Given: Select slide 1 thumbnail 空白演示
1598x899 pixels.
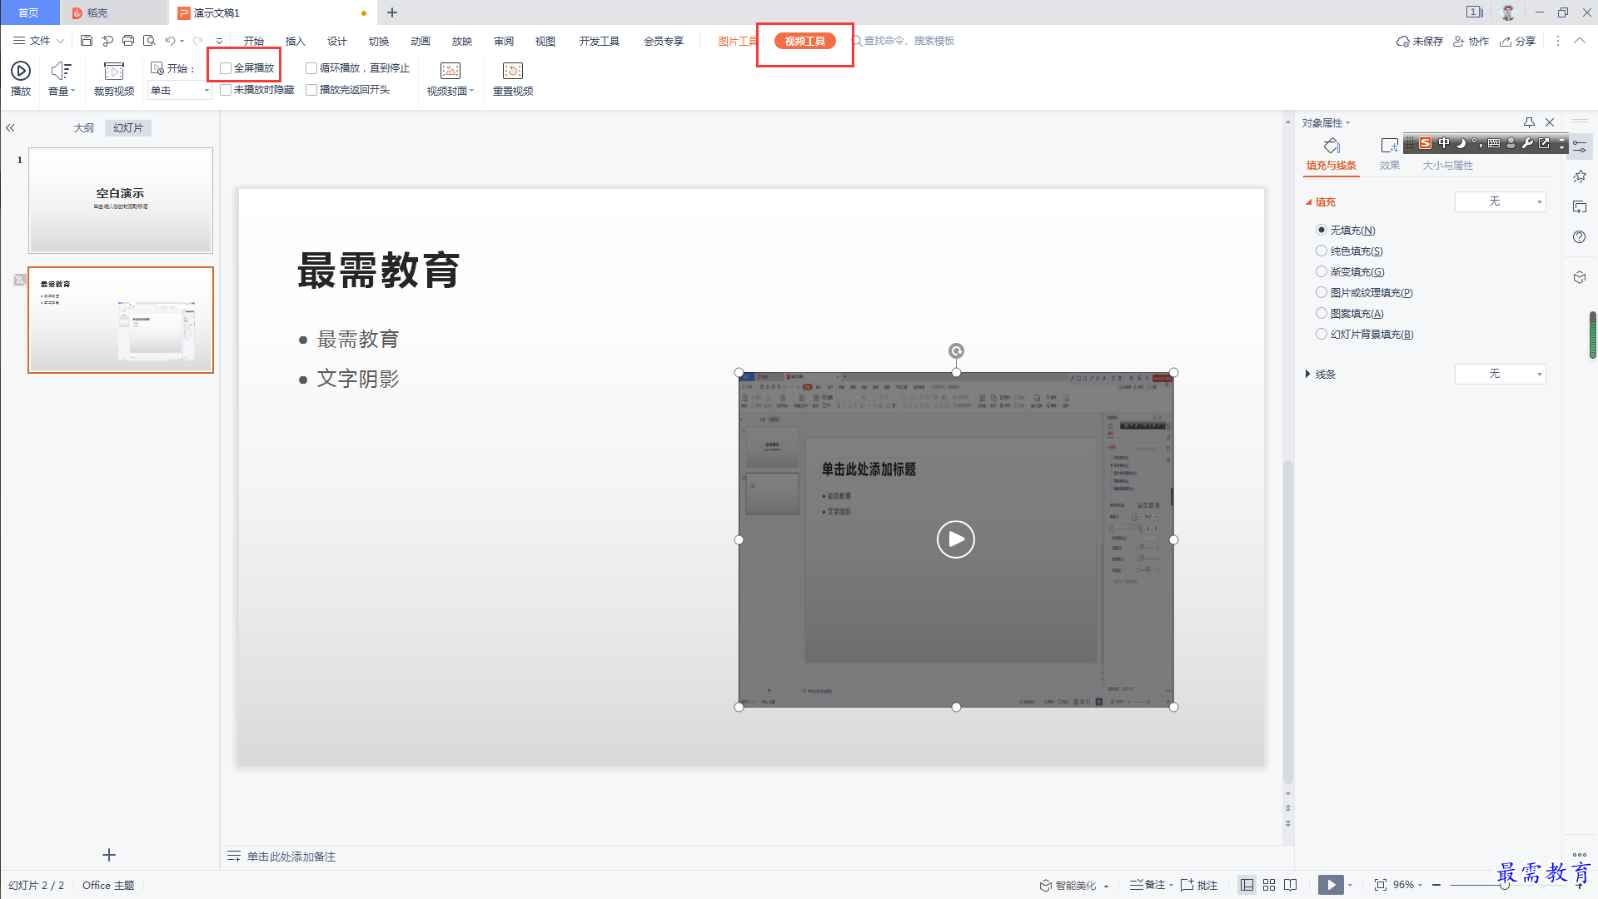Looking at the screenshot, I should 121,200.
